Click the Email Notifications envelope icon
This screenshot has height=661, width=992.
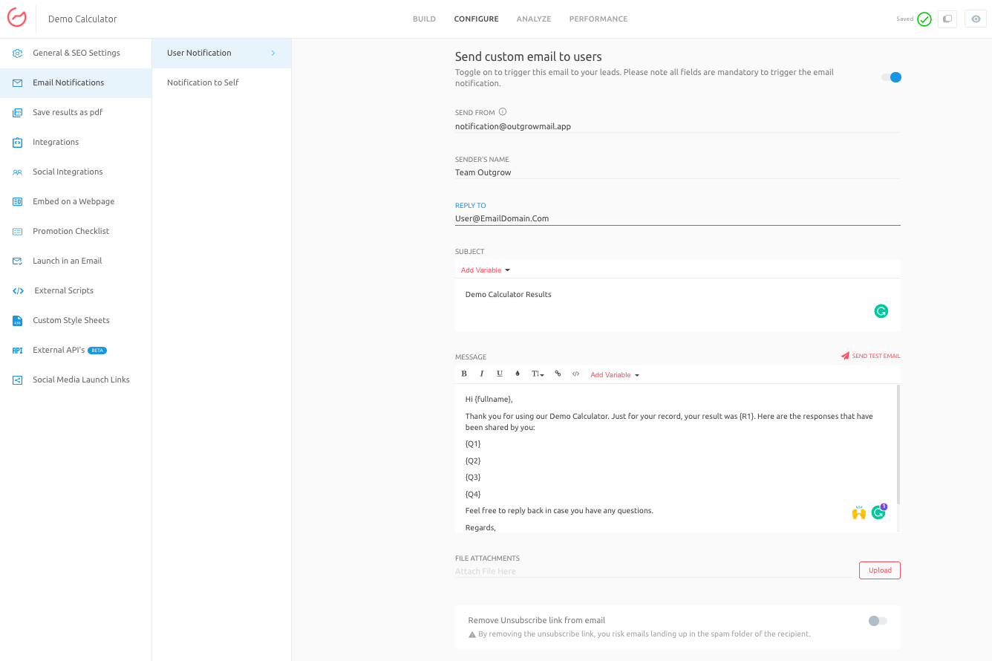tap(17, 83)
